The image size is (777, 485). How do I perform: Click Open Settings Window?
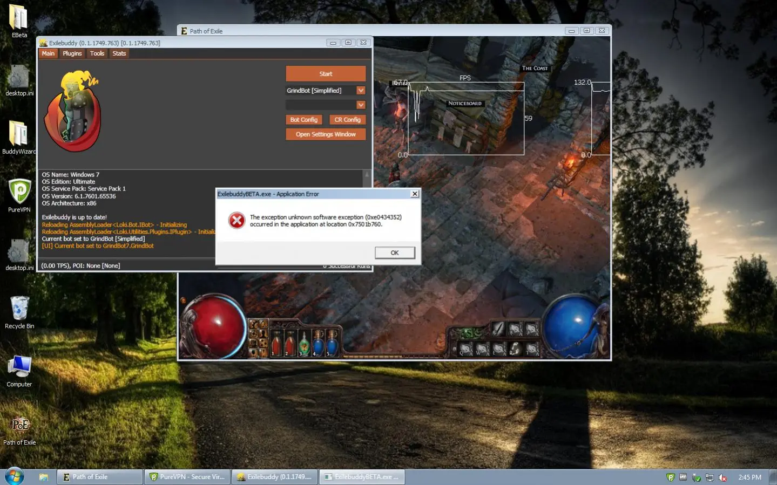(x=326, y=134)
